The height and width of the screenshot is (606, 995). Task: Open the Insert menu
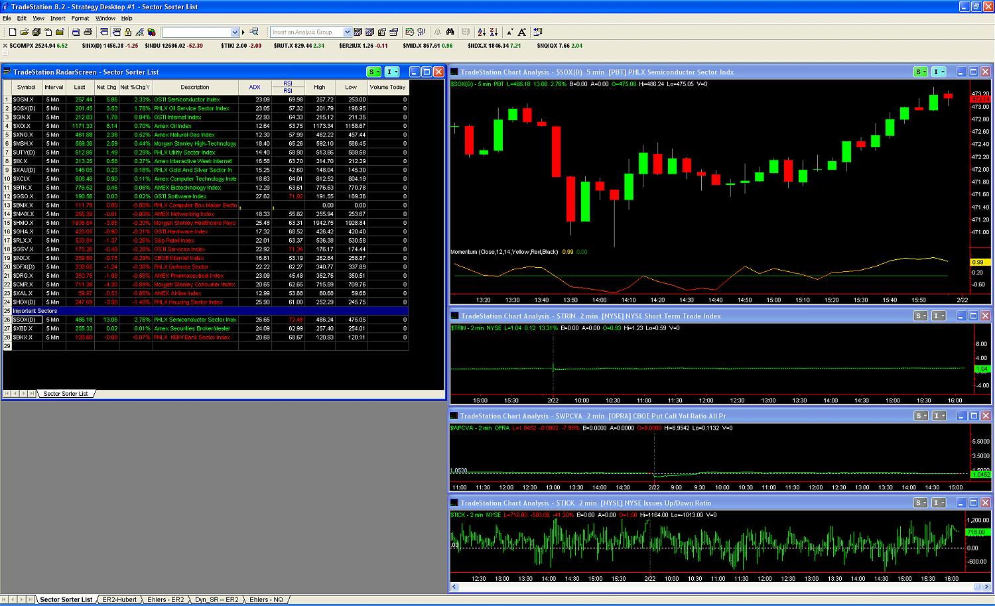click(x=58, y=19)
